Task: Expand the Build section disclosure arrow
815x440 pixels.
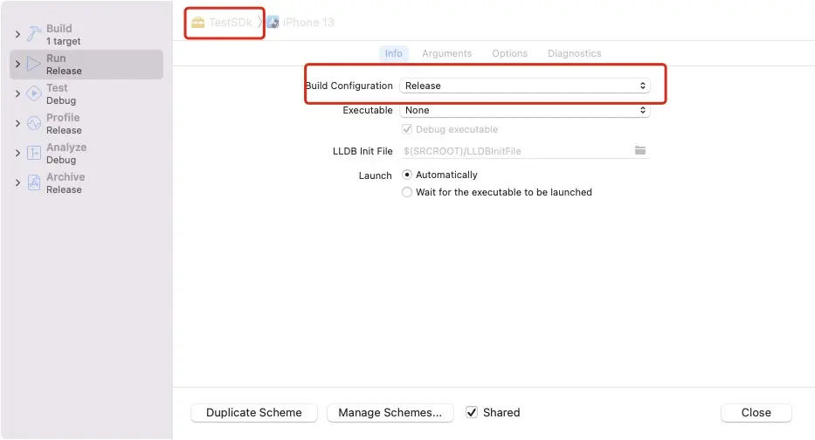Action: (x=17, y=34)
